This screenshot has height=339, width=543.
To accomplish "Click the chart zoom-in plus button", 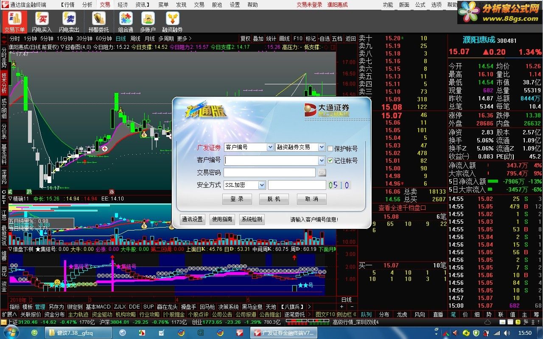I will 341,306.
